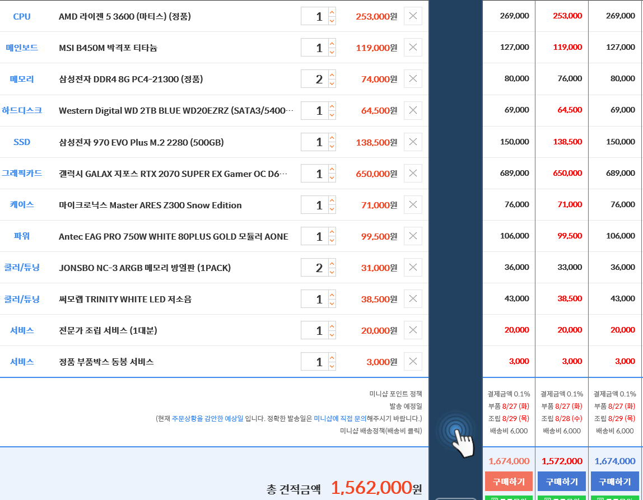
Task: Remove the Western Digital 2TB hard disk row
Action: click(413, 110)
